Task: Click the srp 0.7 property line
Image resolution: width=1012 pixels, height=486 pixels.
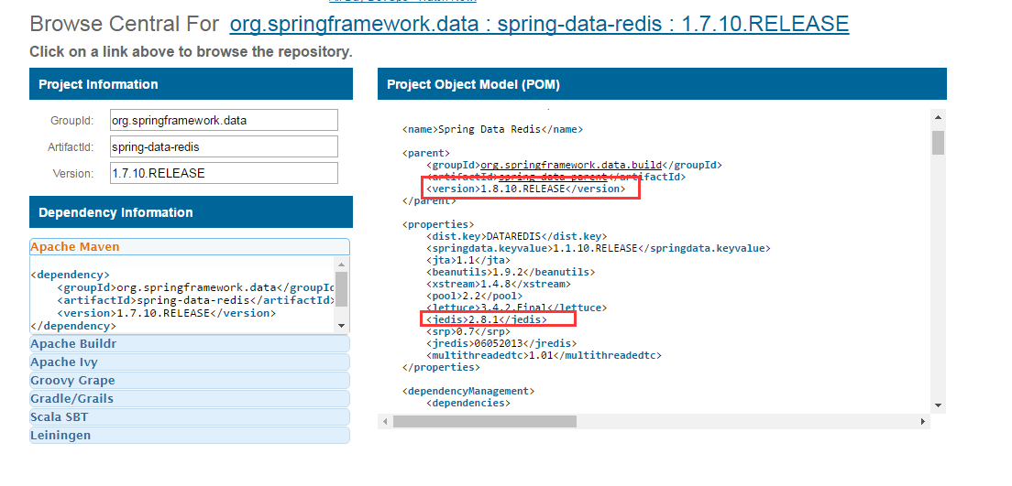Action: (468, 332)
